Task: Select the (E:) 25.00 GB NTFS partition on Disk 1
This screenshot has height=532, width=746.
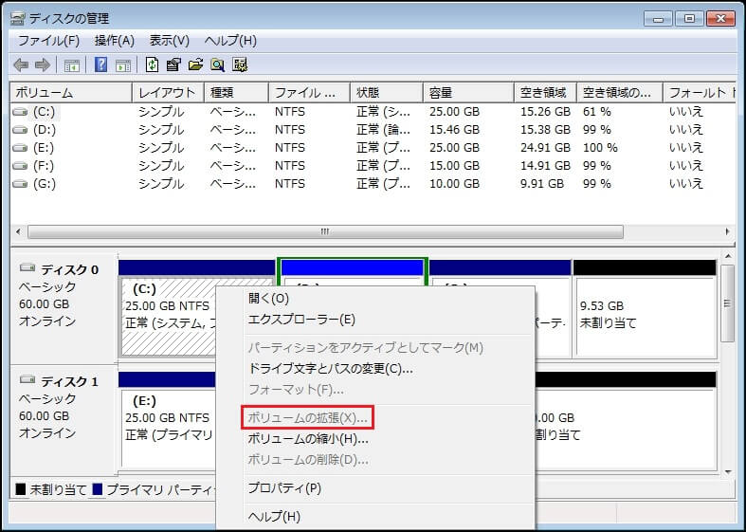Action: (x=168, y=429)
